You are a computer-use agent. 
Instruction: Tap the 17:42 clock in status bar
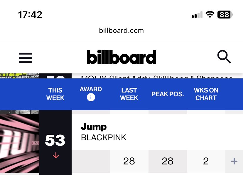pyautogui.click(x=30, y=15)
